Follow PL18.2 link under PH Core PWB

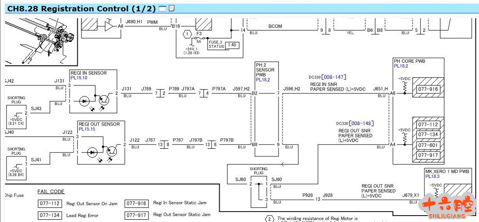tap(401, 66)
